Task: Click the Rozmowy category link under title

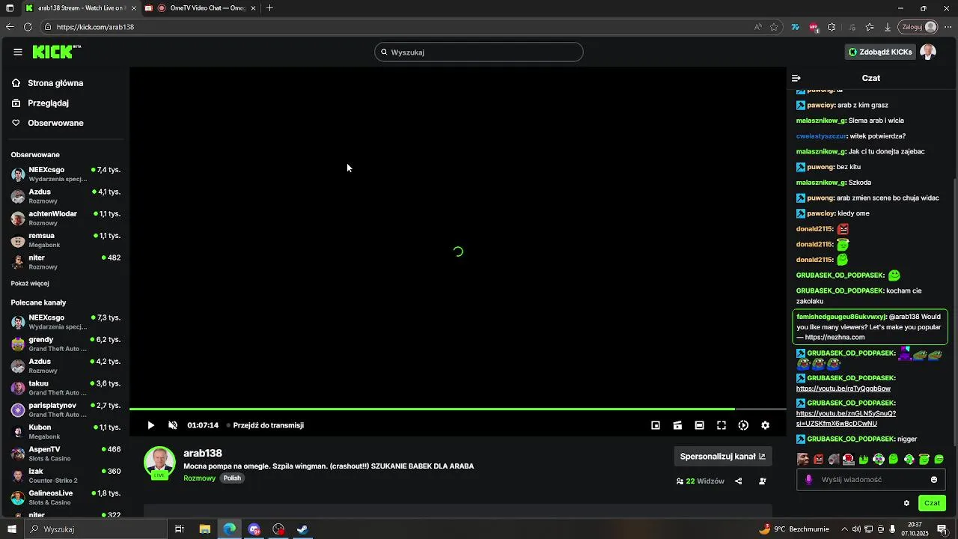Action: (x=199, y=478)
